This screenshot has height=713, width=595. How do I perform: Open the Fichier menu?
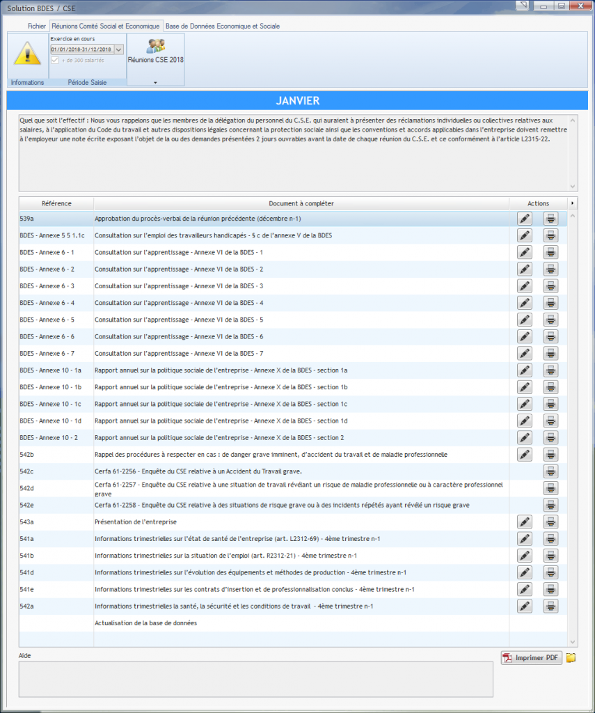pos(37,26)
